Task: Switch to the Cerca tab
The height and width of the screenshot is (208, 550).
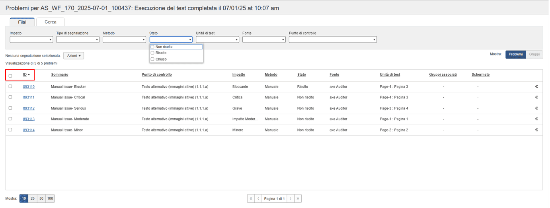Action: [x=50, y=22]
